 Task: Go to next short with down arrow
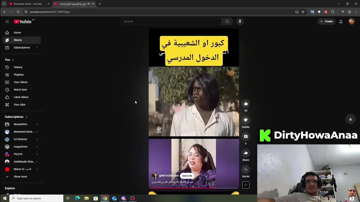(x=350, y=119)
